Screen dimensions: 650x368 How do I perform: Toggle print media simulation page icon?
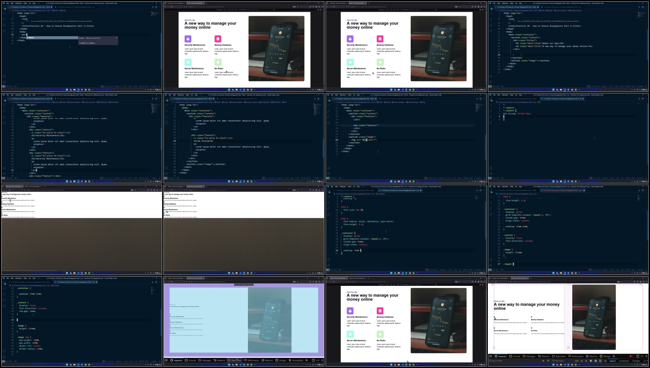600,361
